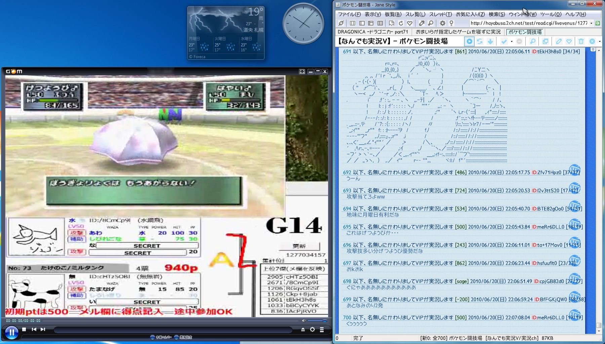Click the refresh thread icon in the thread toolbar
Viewport: 605px width, 344px height.
click(480, 41)
